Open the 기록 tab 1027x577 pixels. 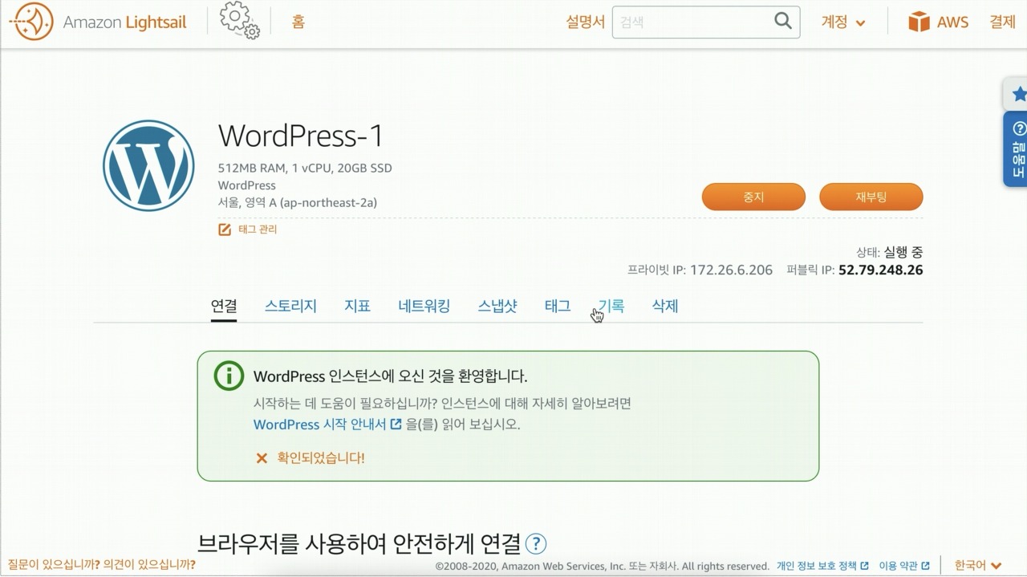tap(611, 306)
